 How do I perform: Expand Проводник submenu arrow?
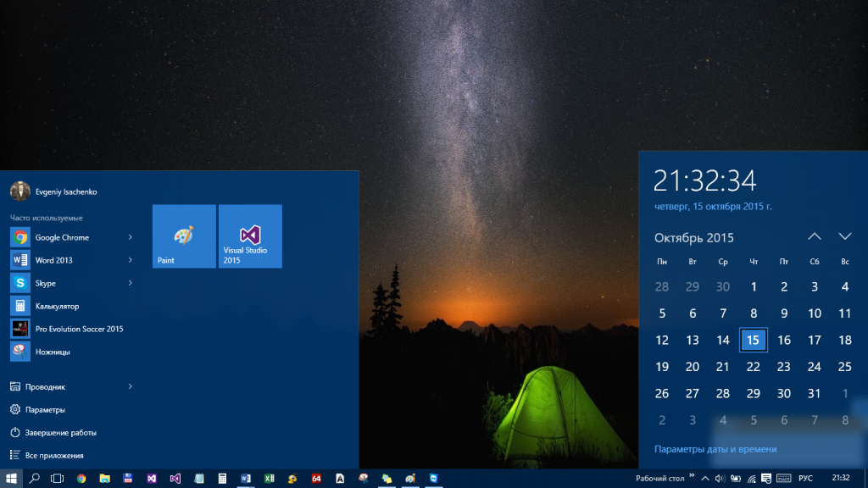(130, 386)
